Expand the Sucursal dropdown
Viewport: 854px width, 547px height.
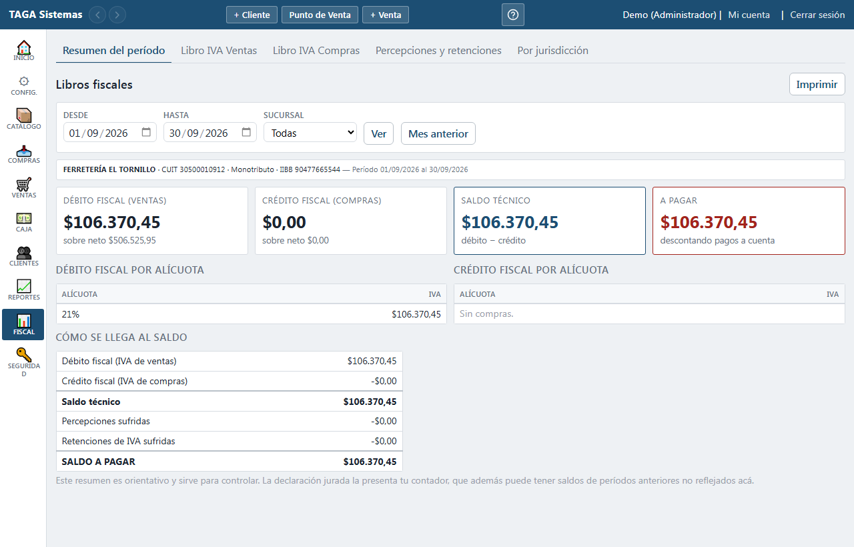(310, 133)
